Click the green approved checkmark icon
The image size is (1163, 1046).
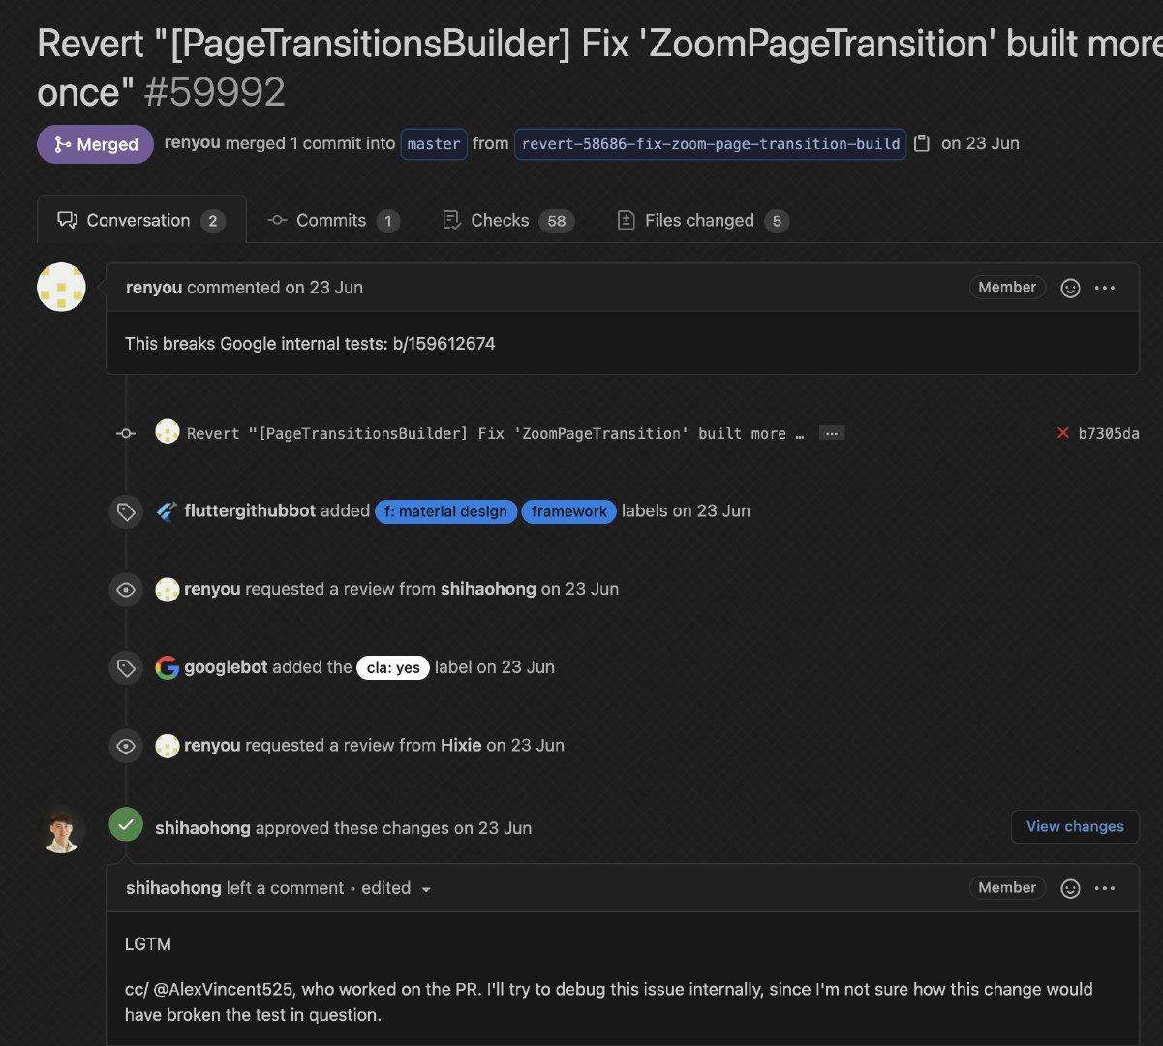click(x=126, y=825)
